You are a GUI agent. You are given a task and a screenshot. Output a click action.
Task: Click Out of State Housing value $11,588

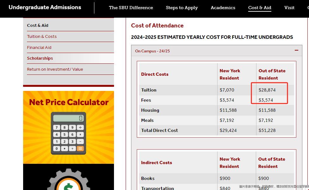click(267, 110)
